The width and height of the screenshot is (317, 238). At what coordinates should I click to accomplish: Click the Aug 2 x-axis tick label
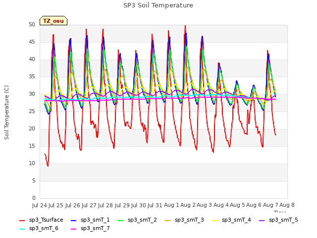click(x=188, y=205)
